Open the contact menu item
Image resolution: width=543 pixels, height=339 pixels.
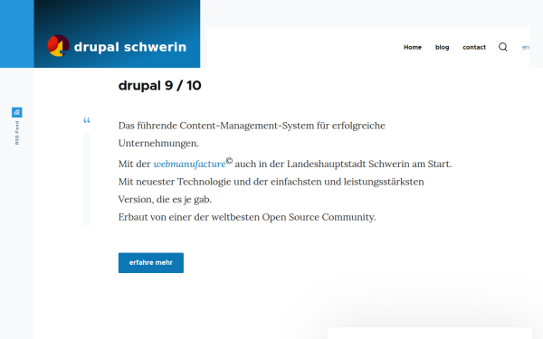(474, 47)
